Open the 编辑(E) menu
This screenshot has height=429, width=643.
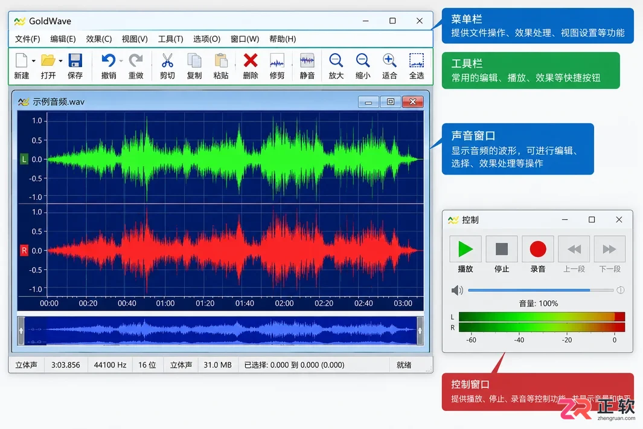point(63,39)
